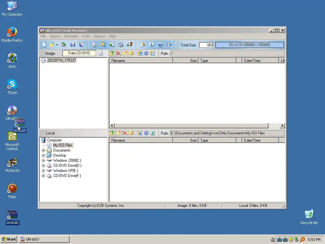Open the Options menu
Viewport: 325px width, 244px height.
click(99, 36)
